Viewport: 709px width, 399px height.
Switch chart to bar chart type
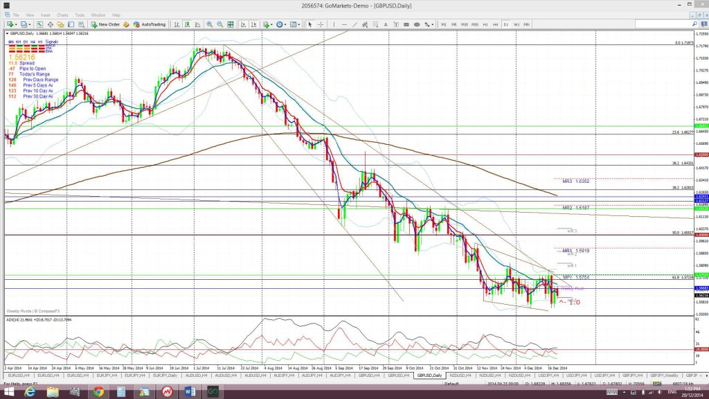click(x=177, y=24)
